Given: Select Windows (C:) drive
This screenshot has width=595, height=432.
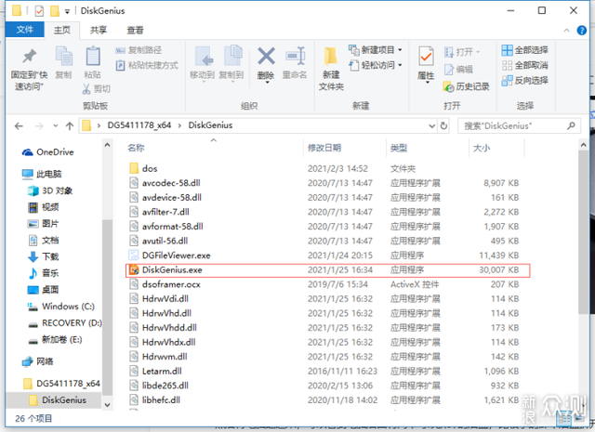Looking at the screenshot, I should [61, 306].
